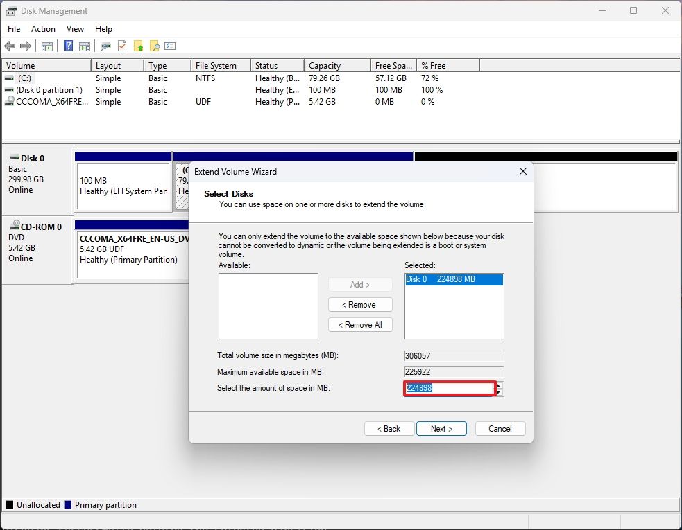Viewport: 682px width, 530px height.
Task: Open the Action menu
Action: coord(43,29)
